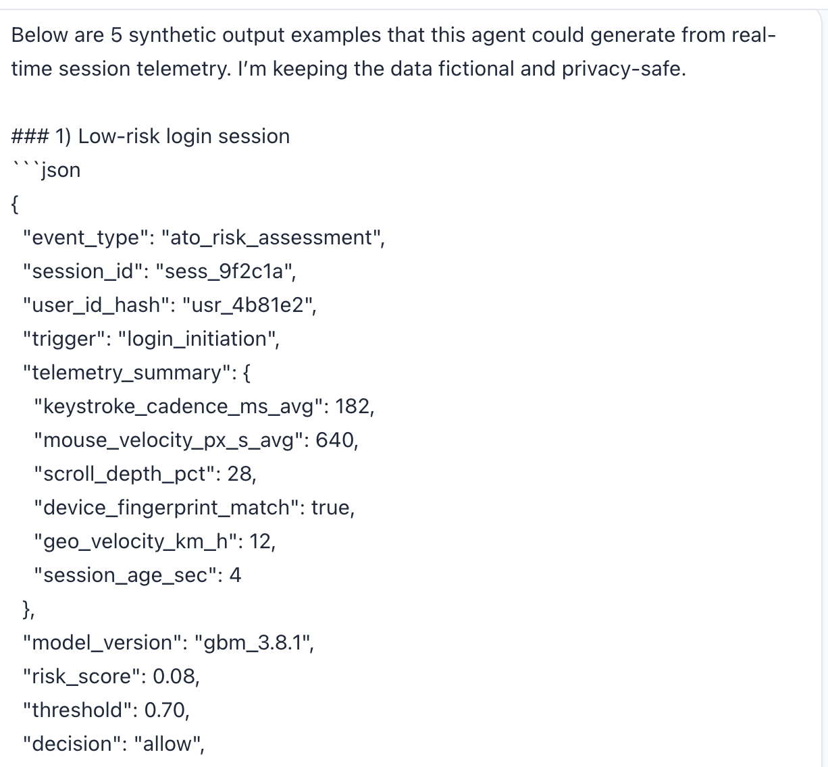This screenshot has height=767, width=828.
Task: Click the keystroke_cadence_ms_avg value 182
Action: [x=353, y=406]
